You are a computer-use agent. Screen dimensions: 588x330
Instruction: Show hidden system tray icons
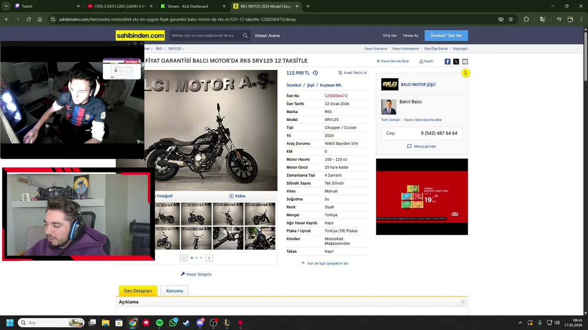tap(520, 323)
